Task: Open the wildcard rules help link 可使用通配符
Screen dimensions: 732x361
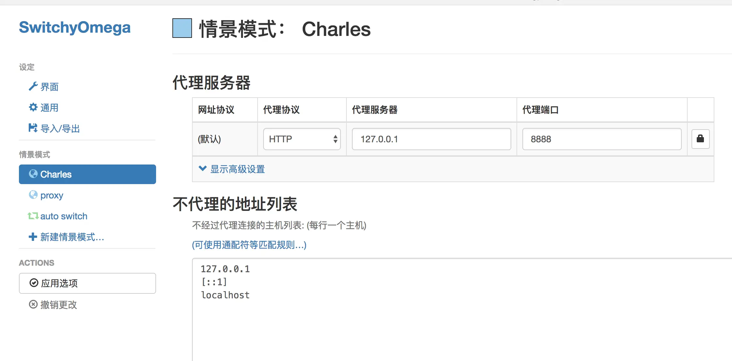Action: 249,245
